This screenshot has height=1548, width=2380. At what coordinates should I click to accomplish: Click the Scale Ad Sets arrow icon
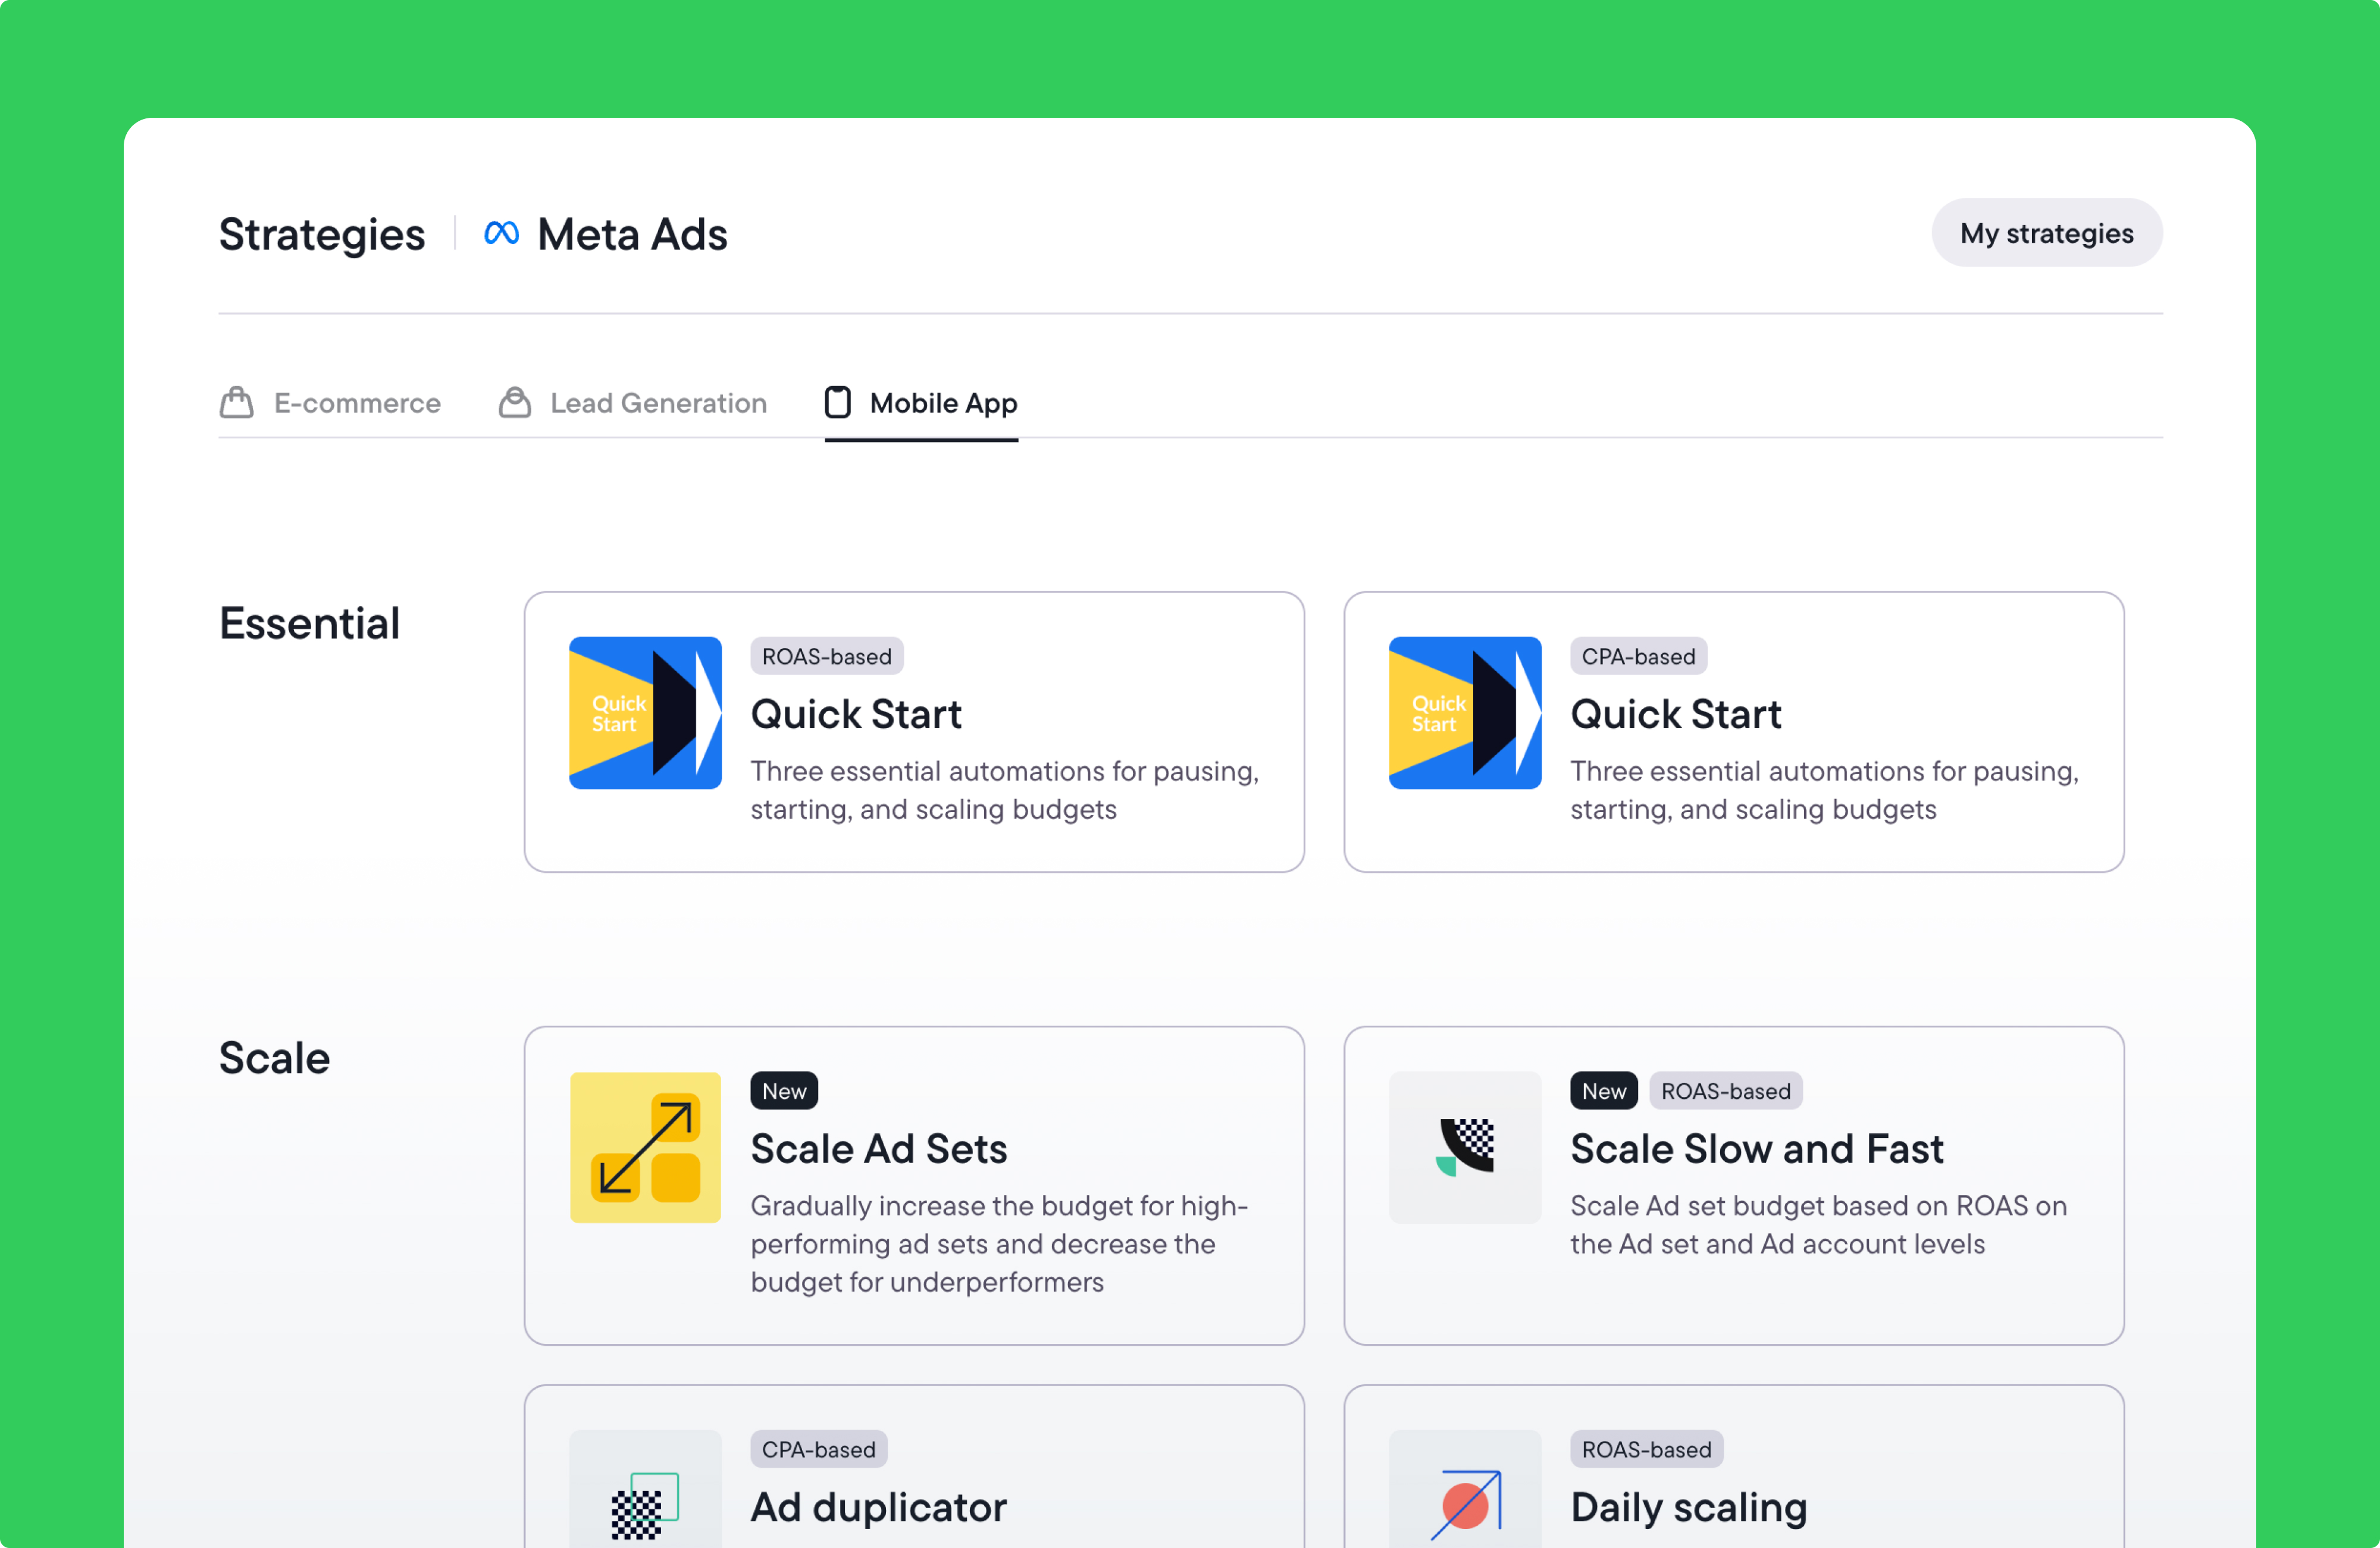point(645,1147)
